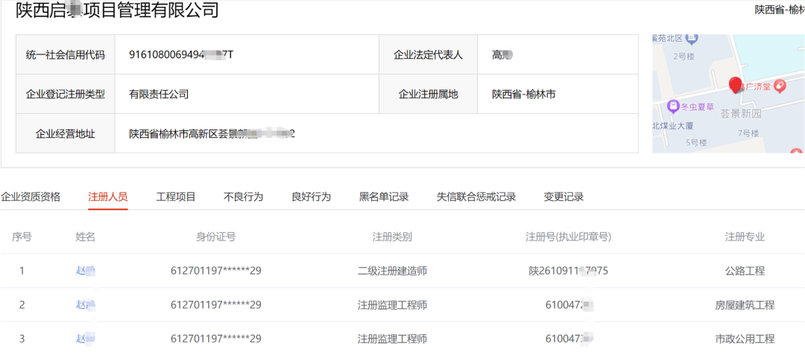The height and width of the screenshot is (361, 805).
Task: Go to the 黑名单记录 tab
Action: tap(384, 197)
